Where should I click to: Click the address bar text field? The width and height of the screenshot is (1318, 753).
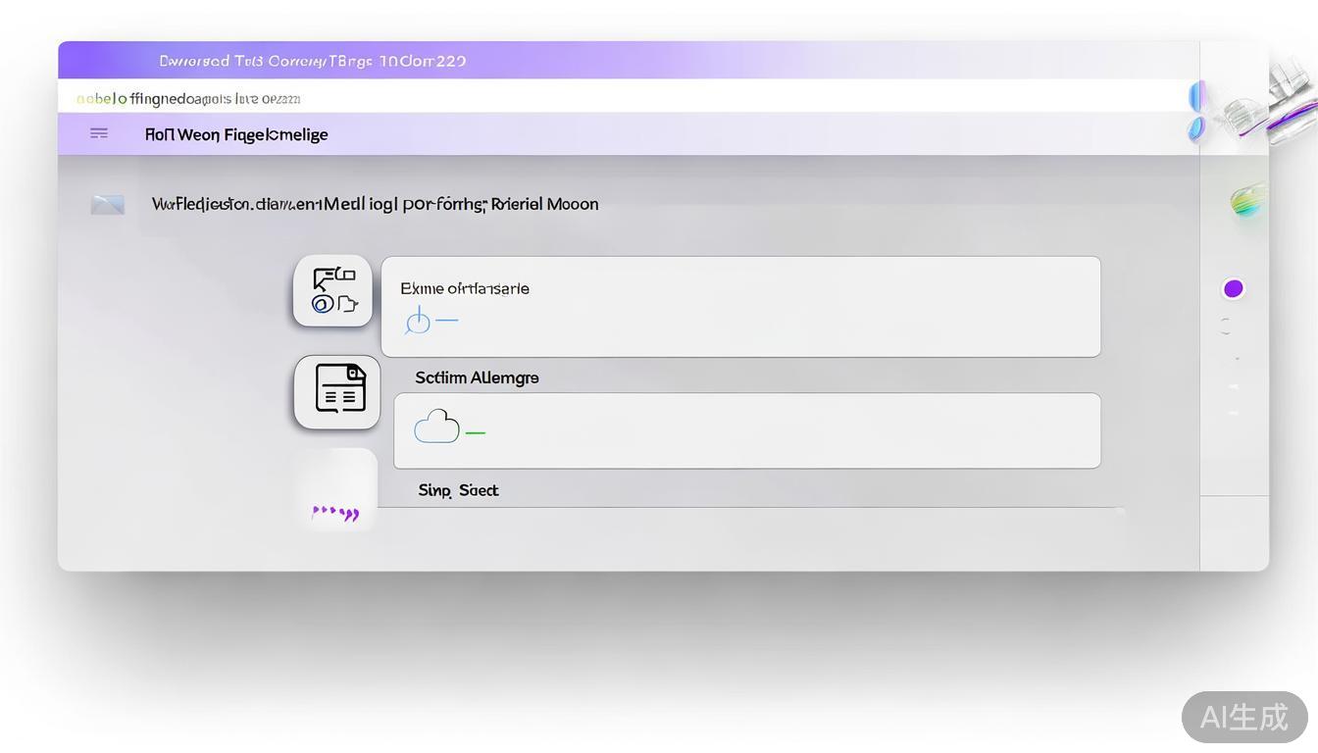tap(628, 98)
